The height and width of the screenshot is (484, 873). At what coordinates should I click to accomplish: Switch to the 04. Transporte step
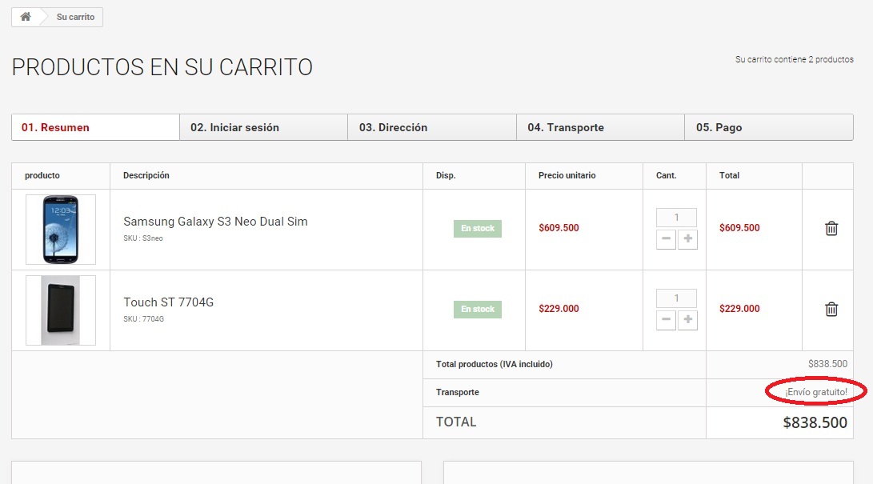point(599,127)
